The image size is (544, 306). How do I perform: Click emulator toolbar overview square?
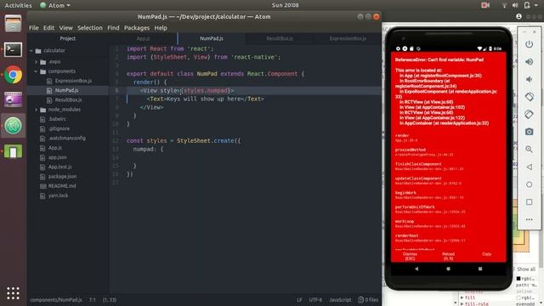pos(529,202)
